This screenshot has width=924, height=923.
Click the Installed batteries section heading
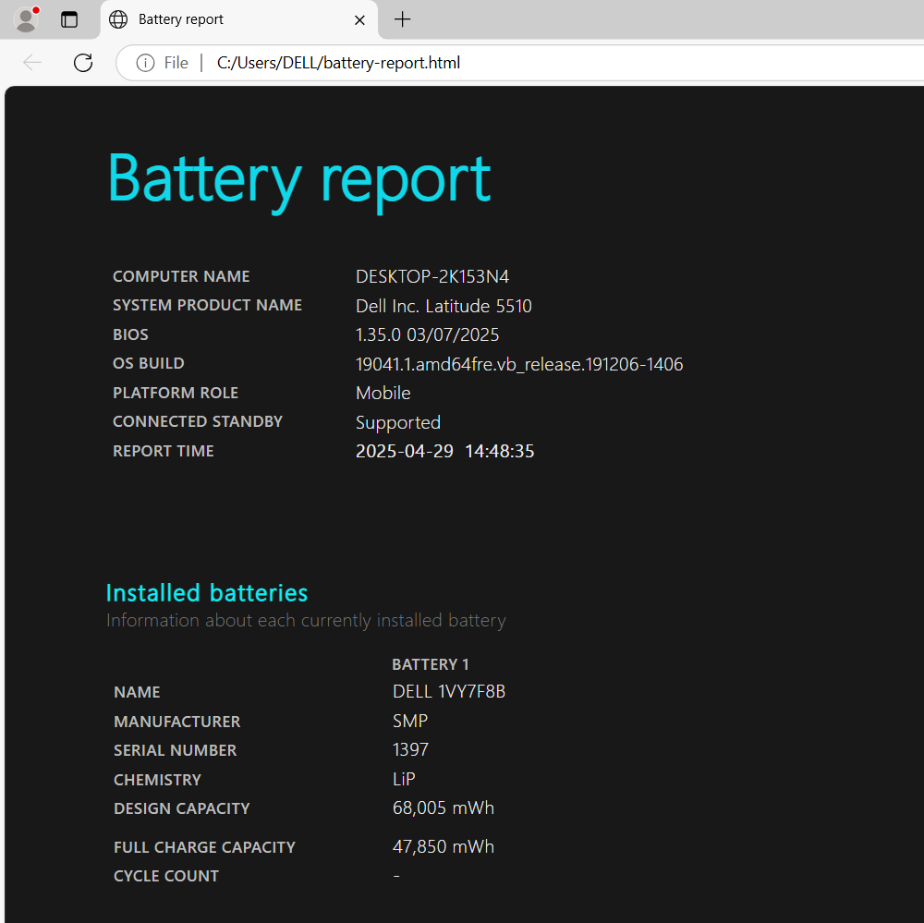(x=207, y=592)
